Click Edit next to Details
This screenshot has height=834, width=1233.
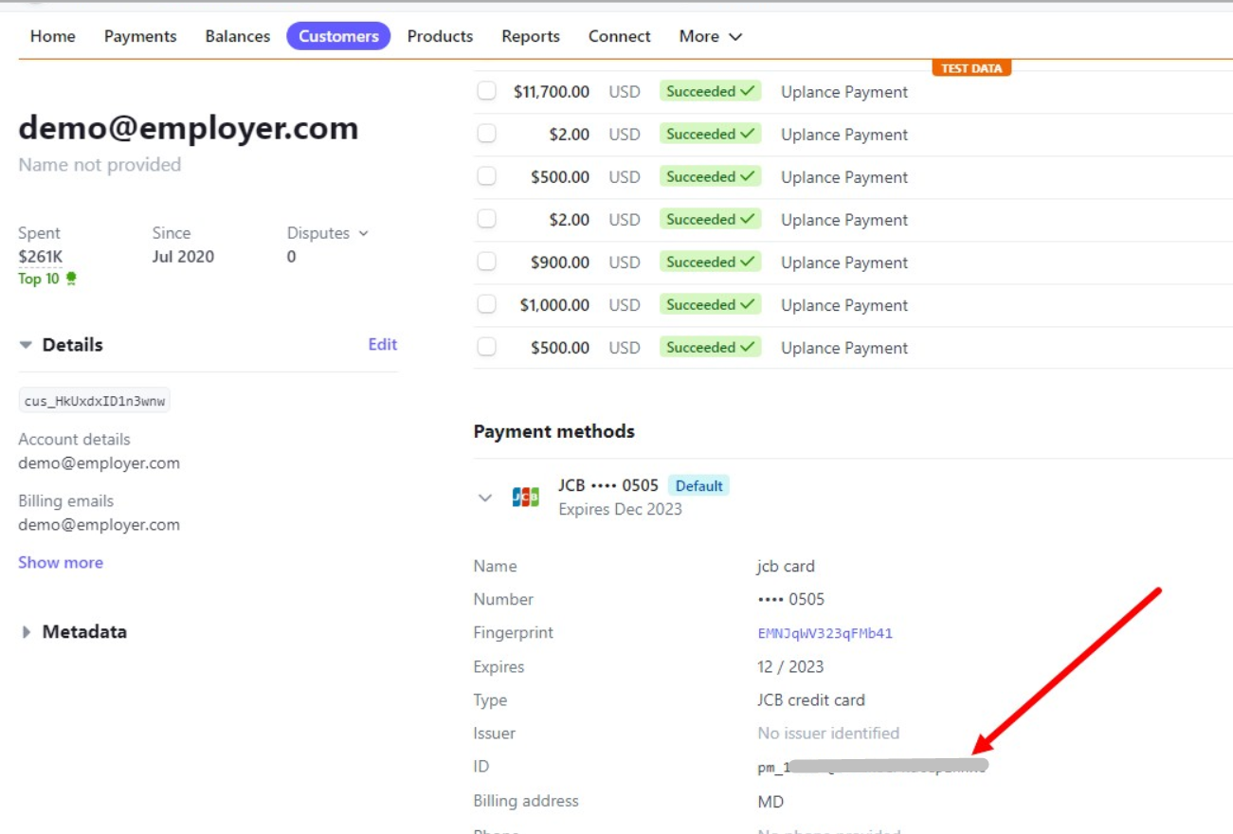pyautogui.click(x=383, y=345)
